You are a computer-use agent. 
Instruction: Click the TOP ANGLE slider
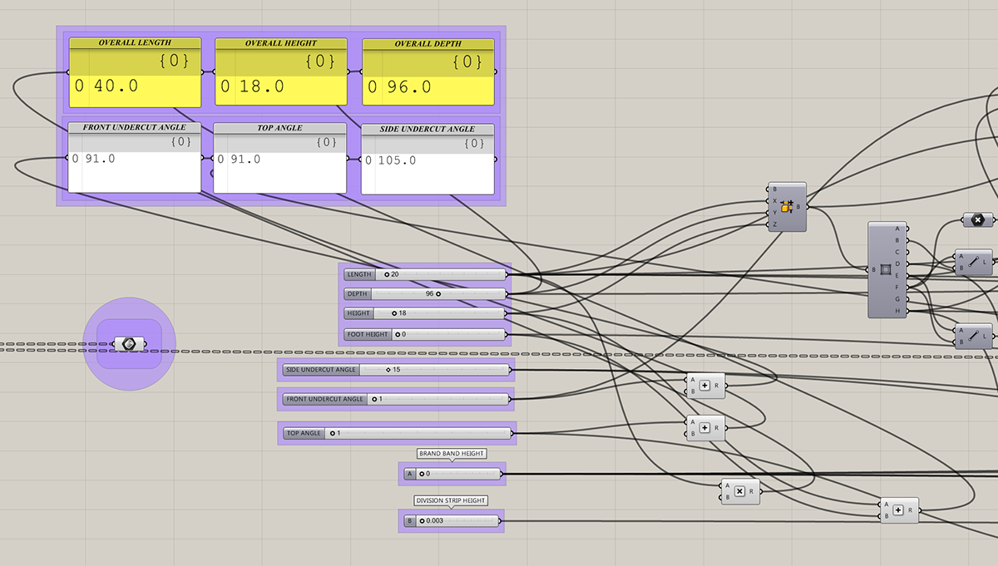click(396, 433)
